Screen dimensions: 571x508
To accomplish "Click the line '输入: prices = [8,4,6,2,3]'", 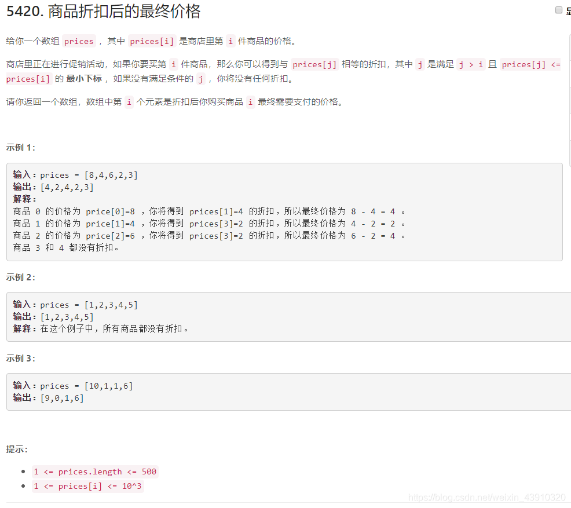I will point(75,175).
